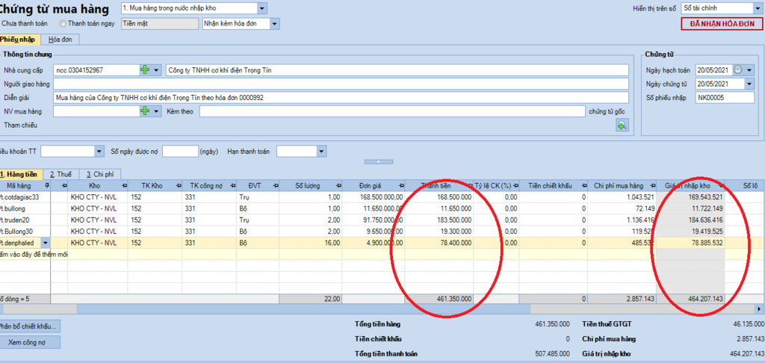This screenshot has width=765, height=363.
Task: Add a new supplier with green plus icon
Action: (x=146, y=70)
